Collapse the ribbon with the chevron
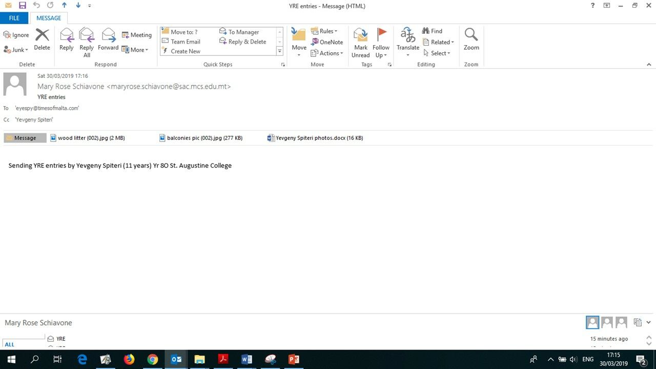656x369 pixels. pyautogui.click(x=649, y=65)
